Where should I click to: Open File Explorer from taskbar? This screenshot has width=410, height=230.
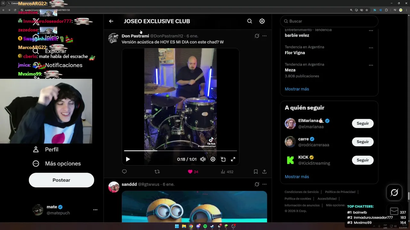click(184, 226)
